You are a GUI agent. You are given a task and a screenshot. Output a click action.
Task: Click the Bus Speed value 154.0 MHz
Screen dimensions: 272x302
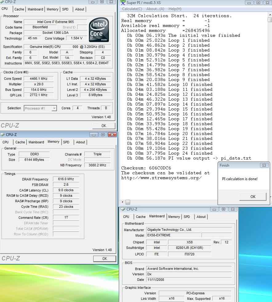38,90
